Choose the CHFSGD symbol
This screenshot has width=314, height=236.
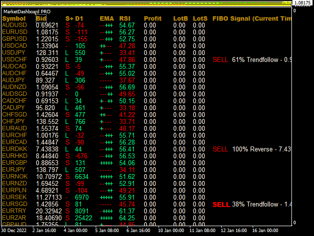14,115
